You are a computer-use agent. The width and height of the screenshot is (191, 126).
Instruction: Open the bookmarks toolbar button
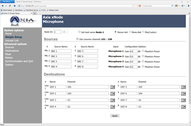(x=177, y=6)
